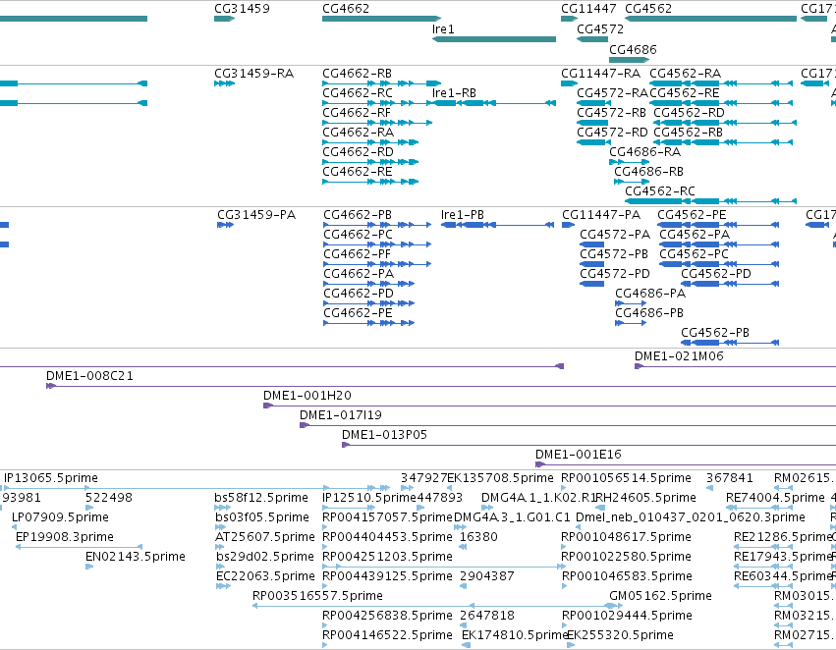The width and height of the screenshot is (836, 650).
Task: Click EST RE74004.5prime
Action: (776, 498)
